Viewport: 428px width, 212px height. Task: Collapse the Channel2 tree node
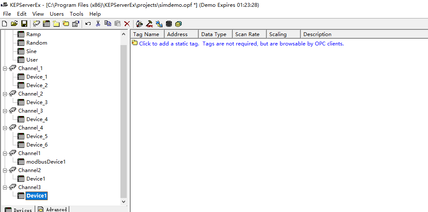pos(5,170)
